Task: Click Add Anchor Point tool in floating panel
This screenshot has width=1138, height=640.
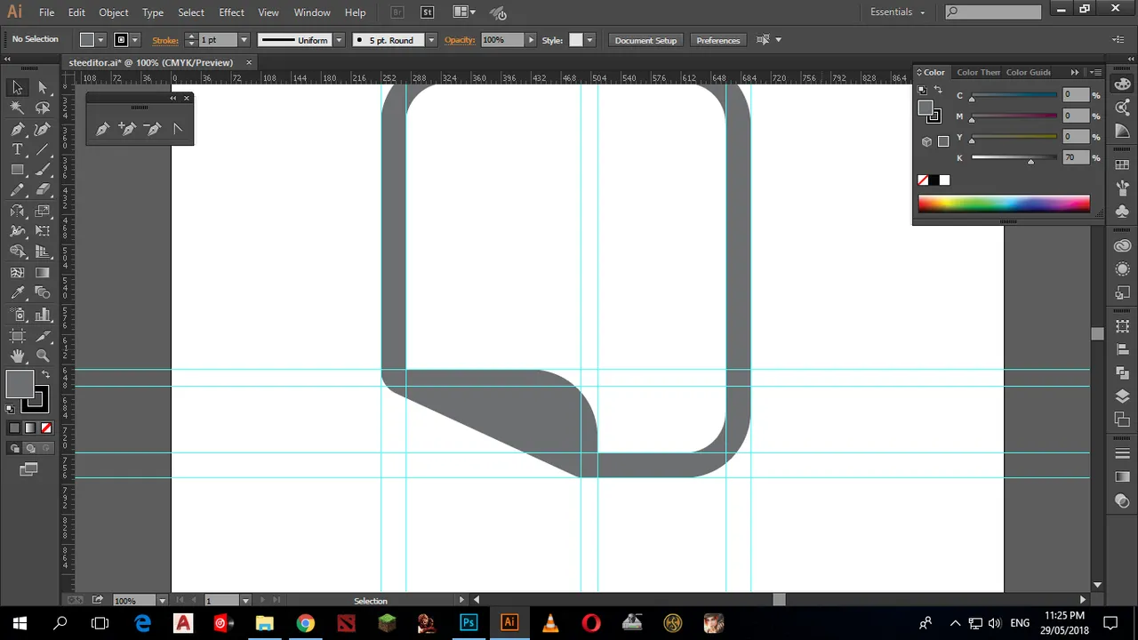Action: (x=127, y=129)
